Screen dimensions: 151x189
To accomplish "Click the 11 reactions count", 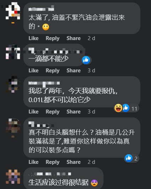I will pyautogui.click(x=134, y=109).
